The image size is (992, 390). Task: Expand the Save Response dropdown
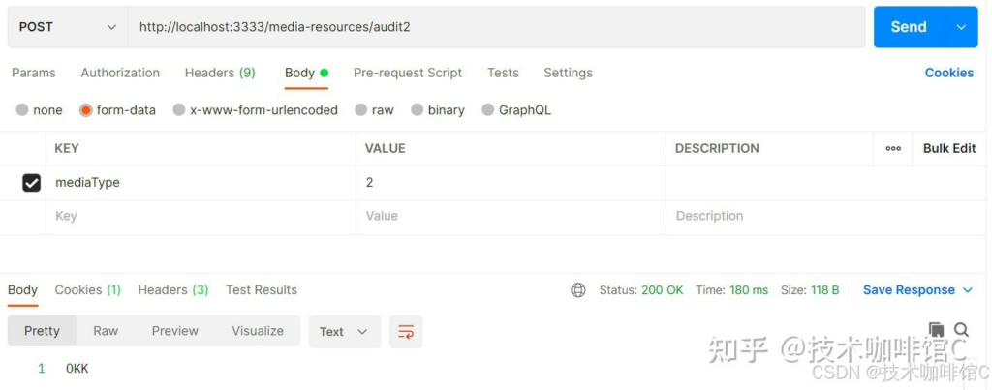tap(967, 290)
